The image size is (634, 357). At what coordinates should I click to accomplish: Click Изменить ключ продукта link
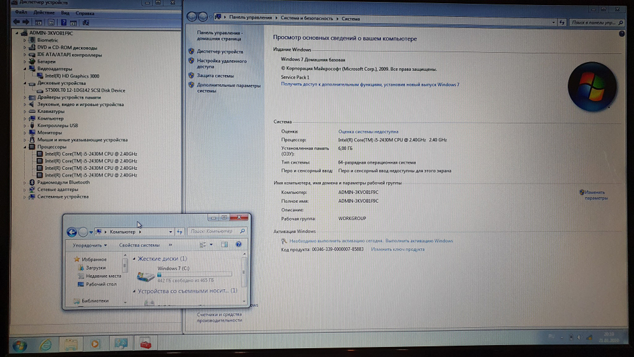pyautogui.click(x=398, y=249)
